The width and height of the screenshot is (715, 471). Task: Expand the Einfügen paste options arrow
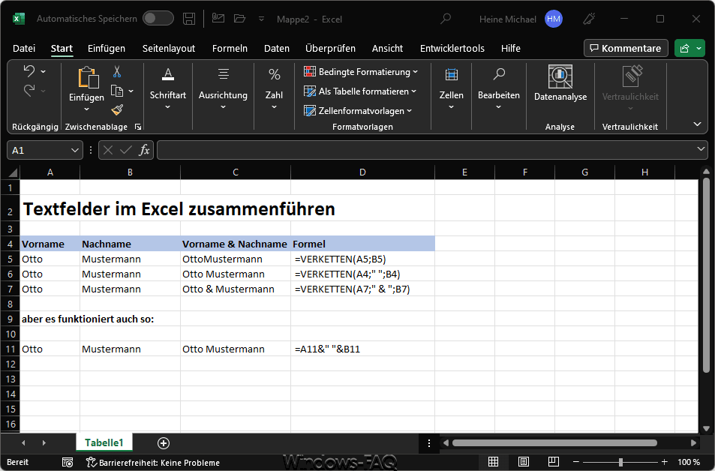(x=86, y=109)
